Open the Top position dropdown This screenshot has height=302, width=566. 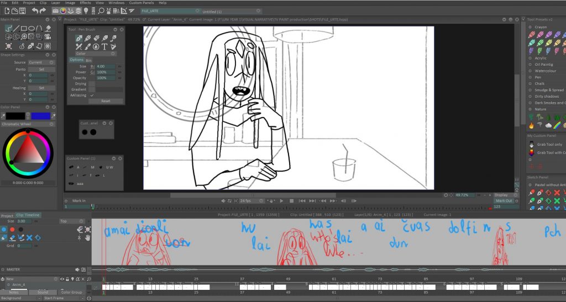[x=71, y=221]
